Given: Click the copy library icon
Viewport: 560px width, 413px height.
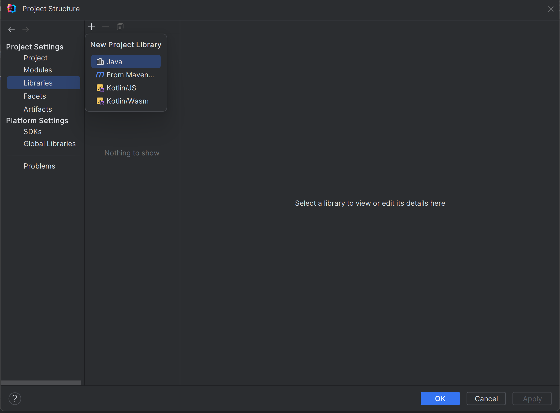Looking at the screenshot, I should [x=120, y=27].
